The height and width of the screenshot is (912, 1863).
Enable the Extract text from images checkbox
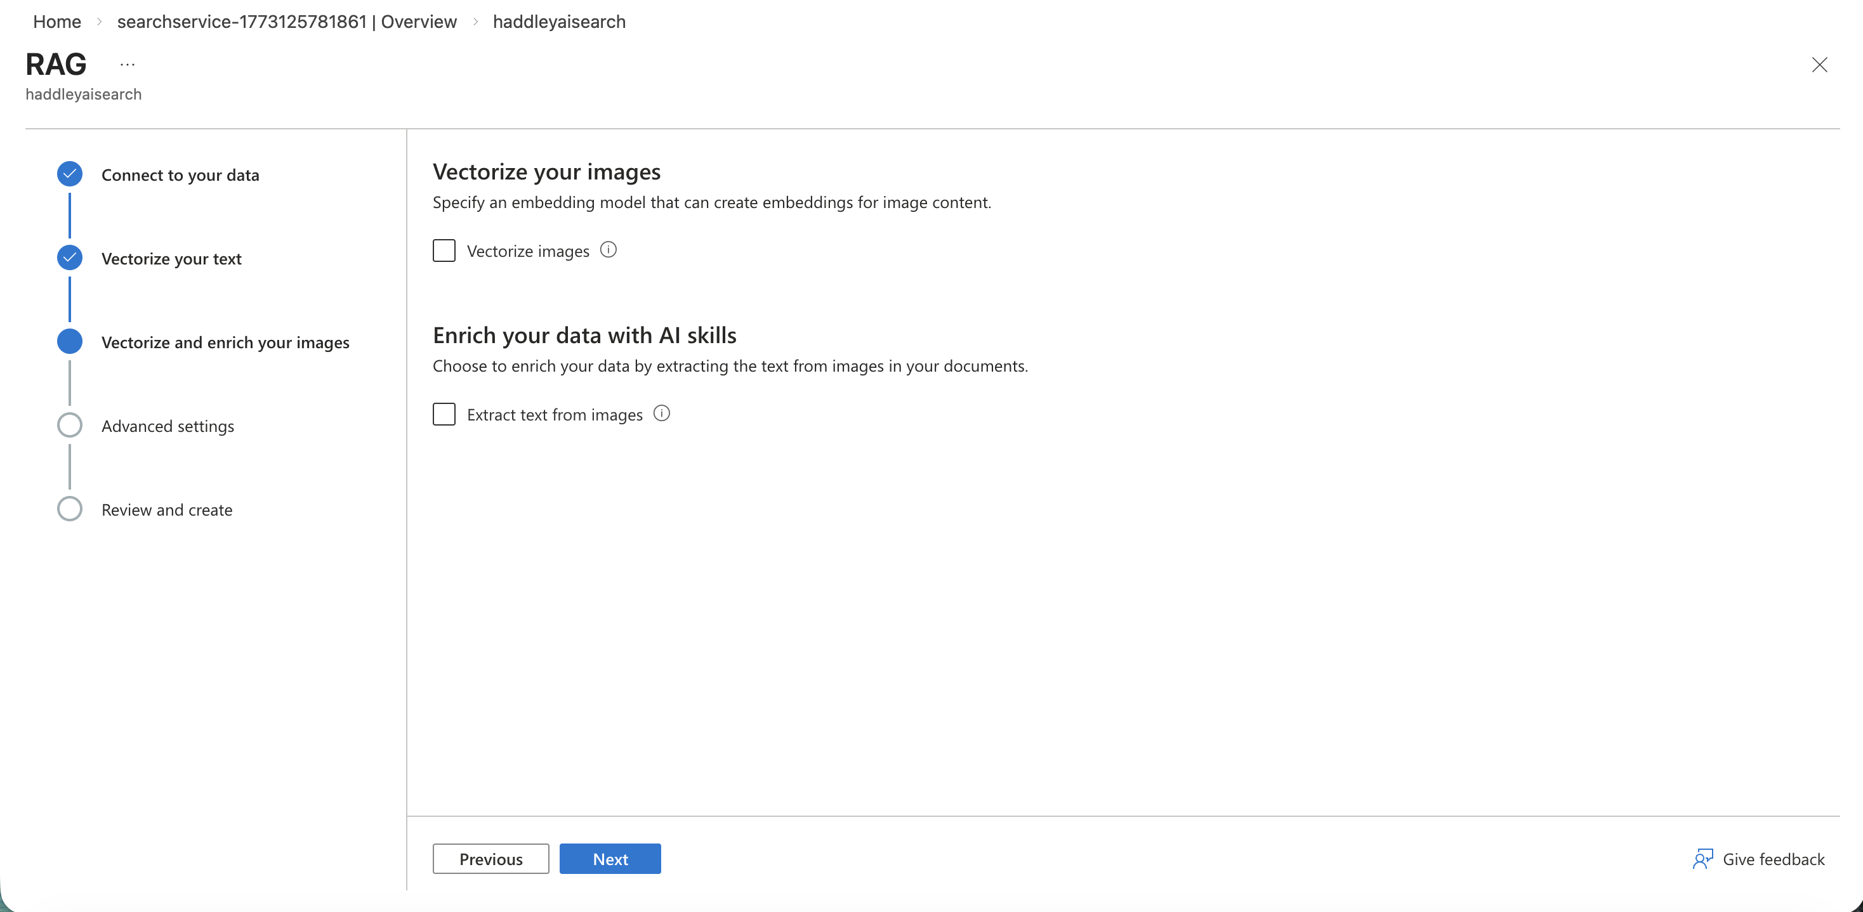444,414
